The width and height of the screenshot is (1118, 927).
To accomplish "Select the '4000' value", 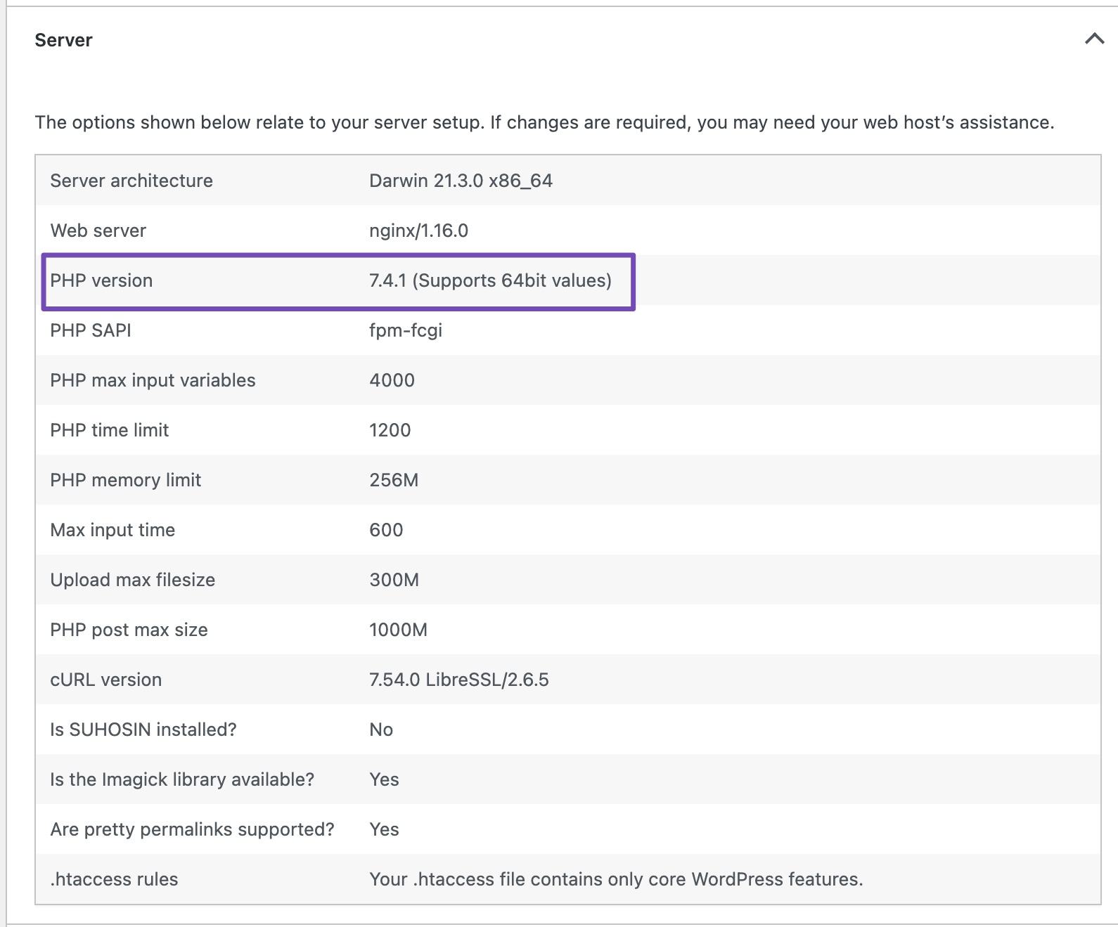I will tap(392, 380).
